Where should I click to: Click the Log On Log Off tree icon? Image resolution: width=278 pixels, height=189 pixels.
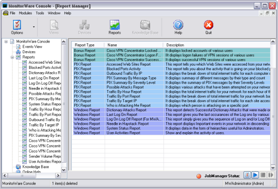tap(25, 83)
